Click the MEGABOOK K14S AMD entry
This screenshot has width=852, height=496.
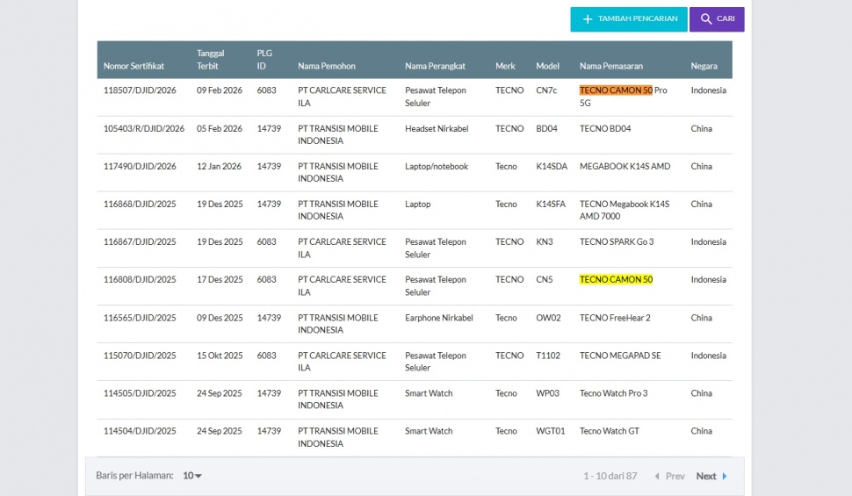pyautogui.click(x=625, y=167)
